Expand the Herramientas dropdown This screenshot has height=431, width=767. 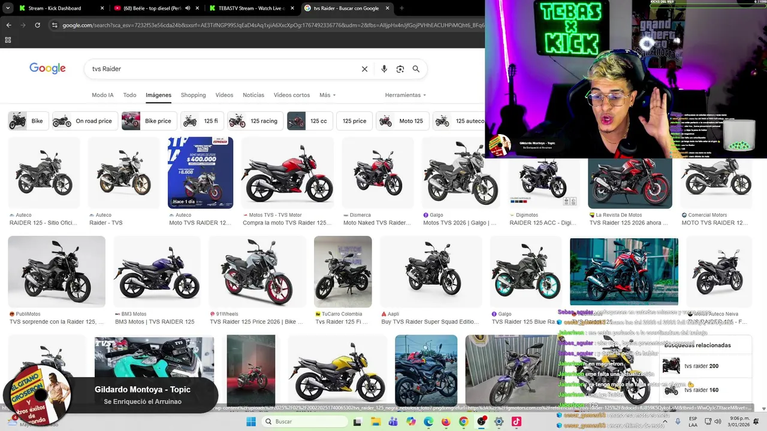406,95
